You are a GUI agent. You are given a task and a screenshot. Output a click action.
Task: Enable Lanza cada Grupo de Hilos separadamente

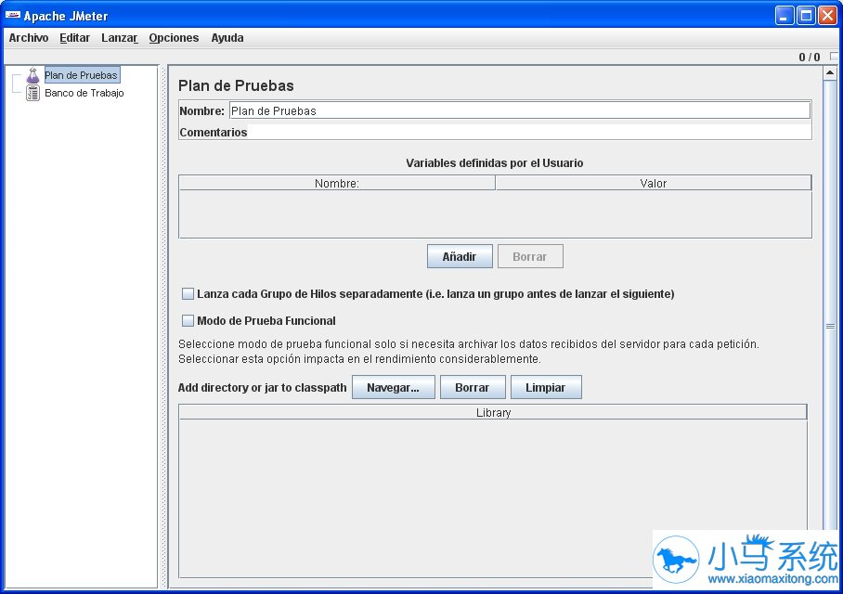click(x=188, y=293)
